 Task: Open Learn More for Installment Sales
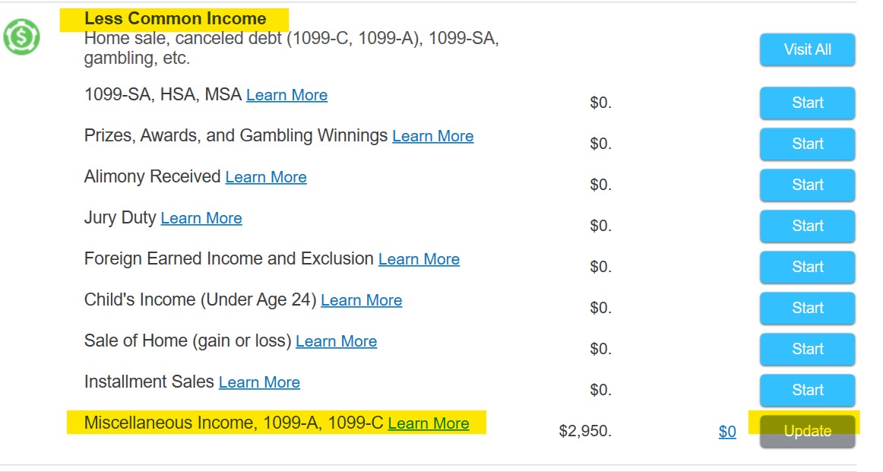(259, 383)
